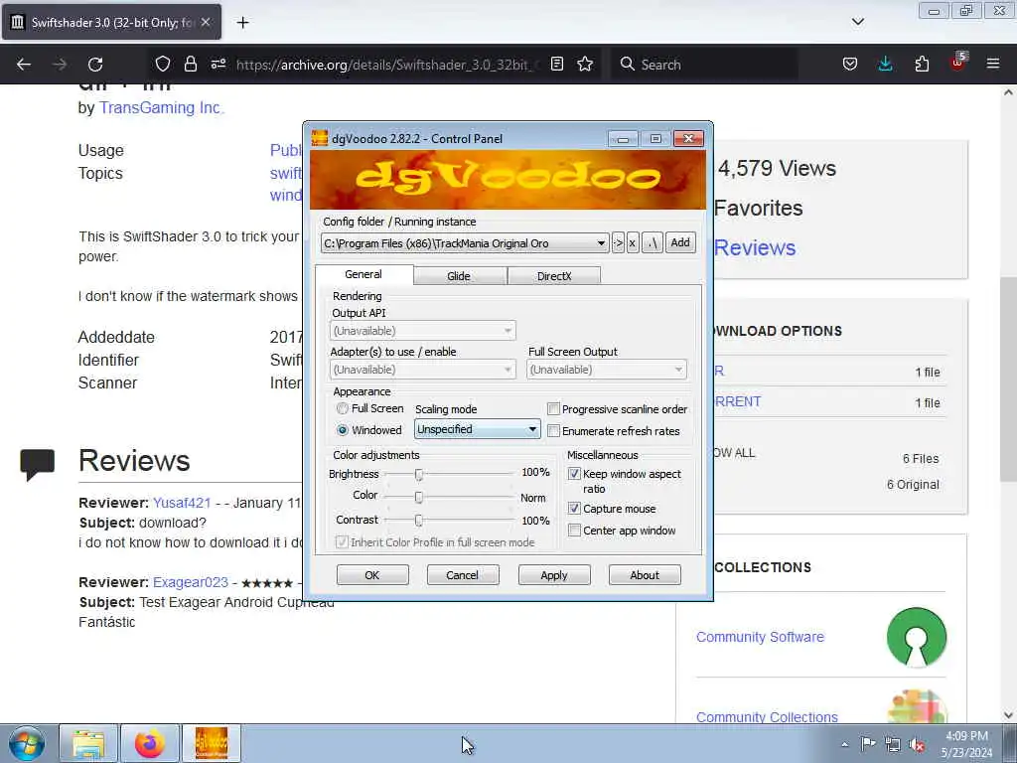The image size is (1017, 763).
Task: Click the '->' config folder button
Action: (618, 242)
